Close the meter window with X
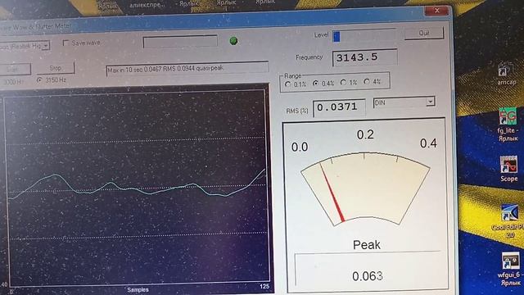524x295 pixels. 436,11
